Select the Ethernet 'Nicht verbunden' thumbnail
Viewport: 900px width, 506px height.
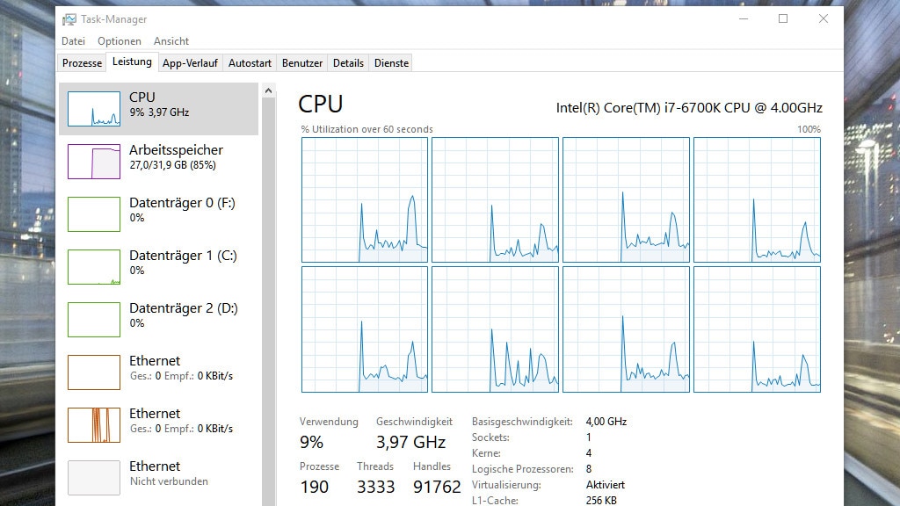coord(94,478)
